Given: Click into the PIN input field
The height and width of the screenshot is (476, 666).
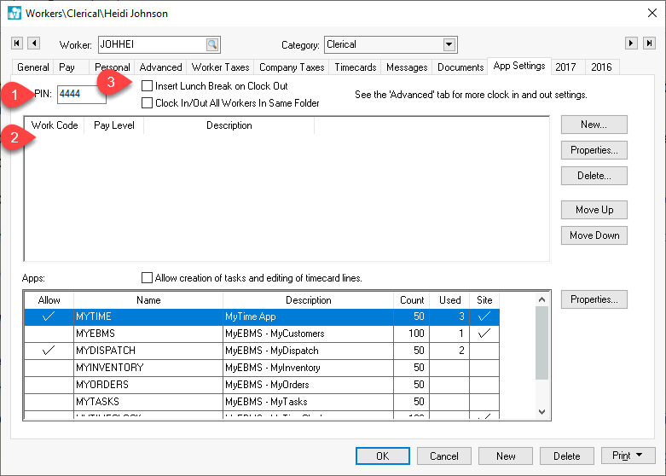Looking at the screenshot, I should (x=81, y=95).
